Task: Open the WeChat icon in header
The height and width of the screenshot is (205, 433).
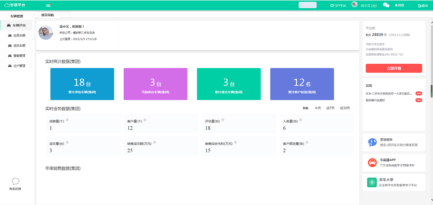Action: click(x=386, y=5)
